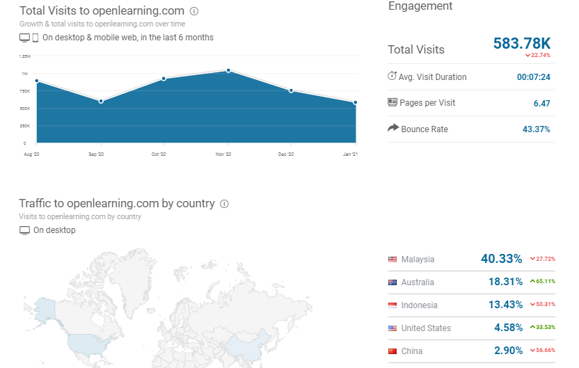Click the China flag icon
Image resolution: width=579 pixels, height=368 pixels.
tap(392, 351)
